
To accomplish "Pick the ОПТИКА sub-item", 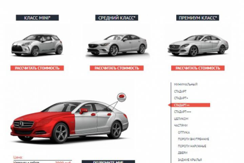I will (x=184, y=132).
